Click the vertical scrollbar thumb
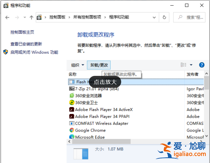Viewport: 210px width, 163px height. (206, 82)
